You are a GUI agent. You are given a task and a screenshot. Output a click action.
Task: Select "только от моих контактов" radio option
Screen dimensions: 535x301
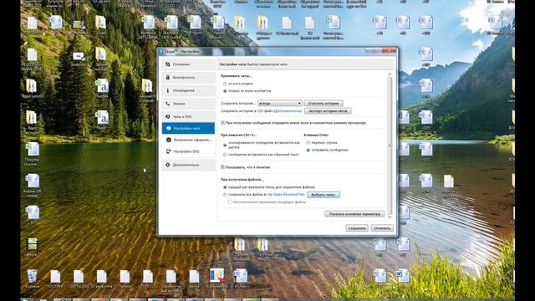click(225, 91)
